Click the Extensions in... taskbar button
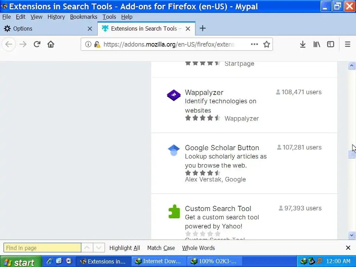This screenshot has height=267, width=356. pos(104,261)
